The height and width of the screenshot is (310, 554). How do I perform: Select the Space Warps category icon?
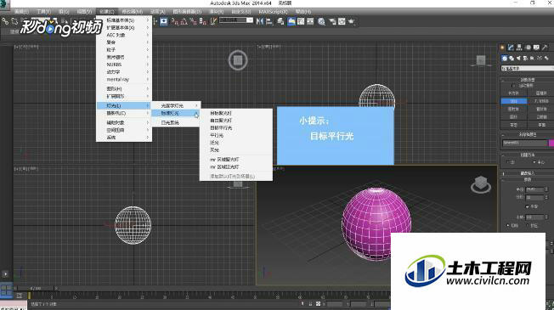pos(540,59)
